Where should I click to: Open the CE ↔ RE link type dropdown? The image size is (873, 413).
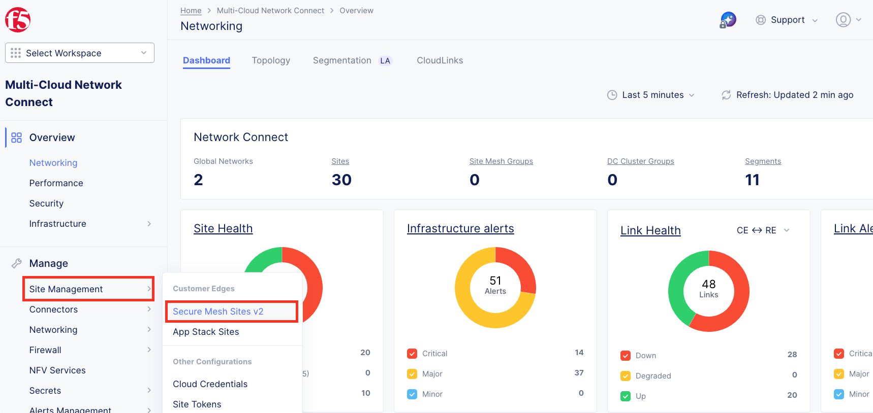763,230
